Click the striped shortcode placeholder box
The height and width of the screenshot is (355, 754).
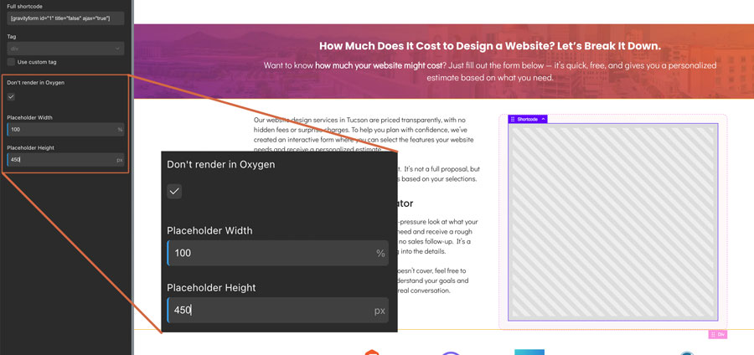click(613, 222)
